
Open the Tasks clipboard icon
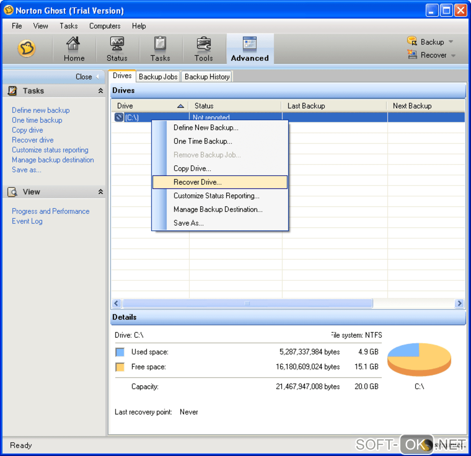click(x=160, y=44)
